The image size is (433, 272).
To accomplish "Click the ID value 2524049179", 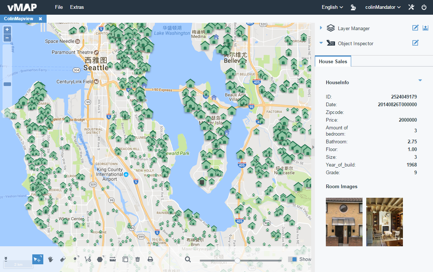I will (404, 97).
